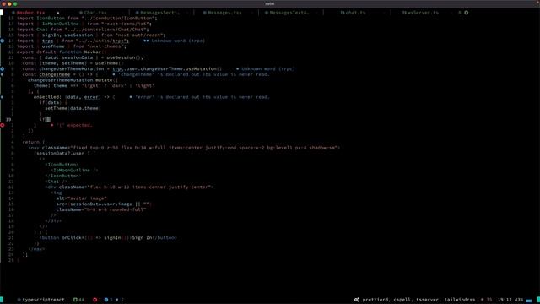The image size is (540, 304).
Task: Click the 'return (' line
Action: point(34,142)
